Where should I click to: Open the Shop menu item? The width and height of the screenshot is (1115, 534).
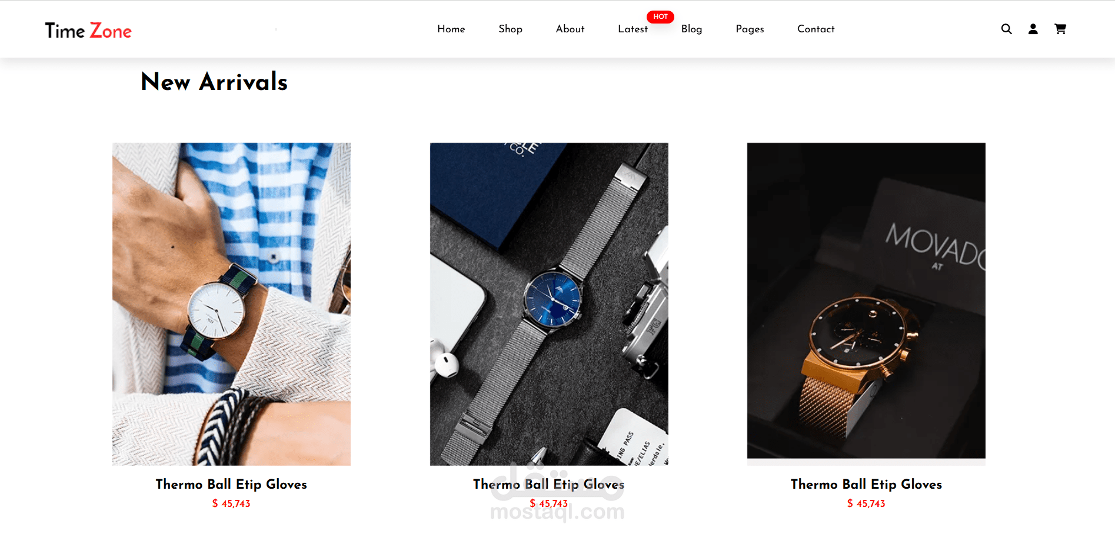click(510, 29)
